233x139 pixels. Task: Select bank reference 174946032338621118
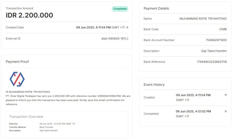point(212,62)
